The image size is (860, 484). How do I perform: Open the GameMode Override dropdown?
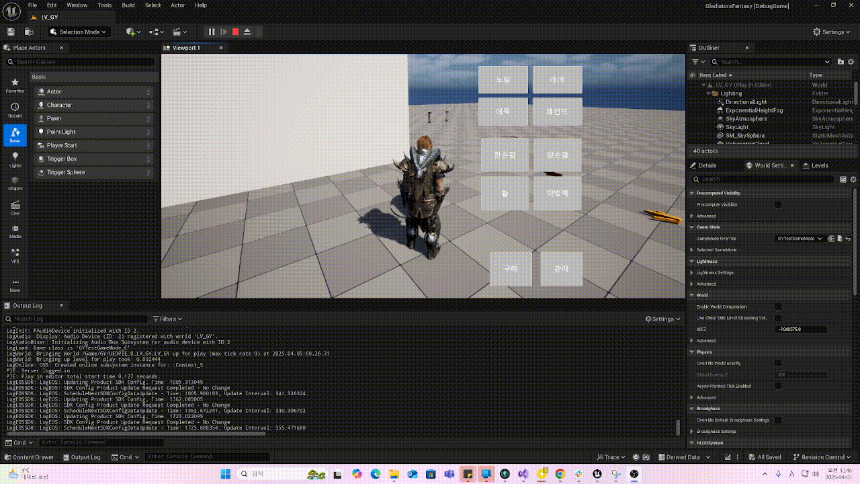[x=800, y=239]
